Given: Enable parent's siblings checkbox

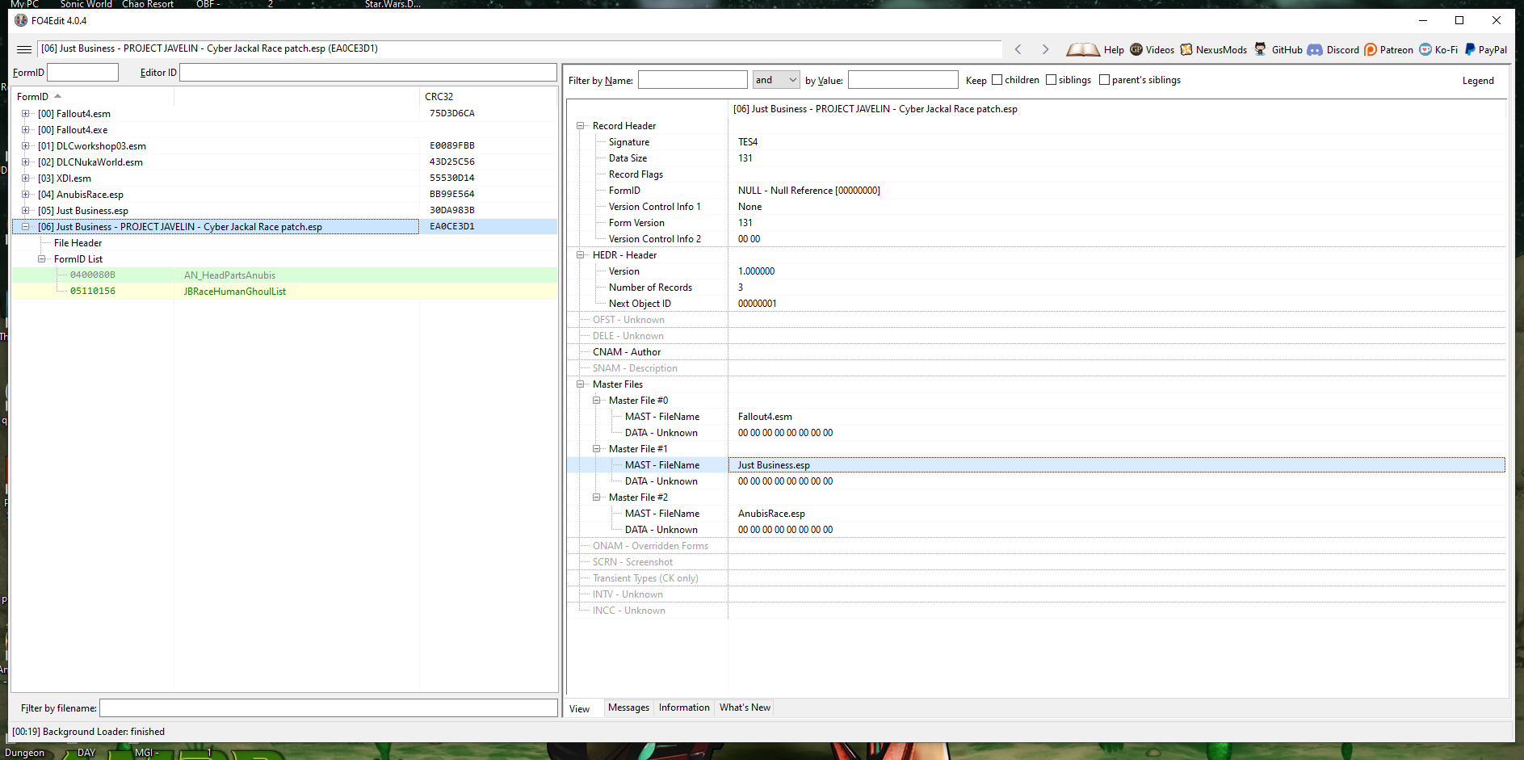Looking at the screenshot, I should click(1104, 80).
